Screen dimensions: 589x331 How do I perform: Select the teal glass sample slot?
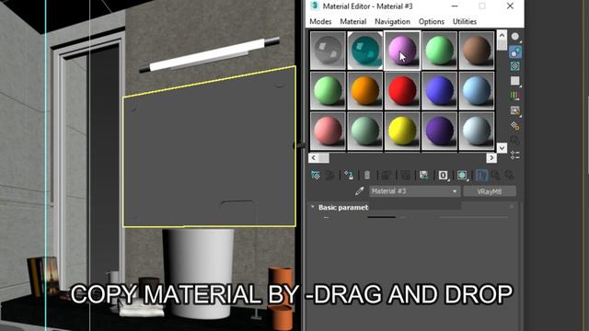click(x=364, y=51)
